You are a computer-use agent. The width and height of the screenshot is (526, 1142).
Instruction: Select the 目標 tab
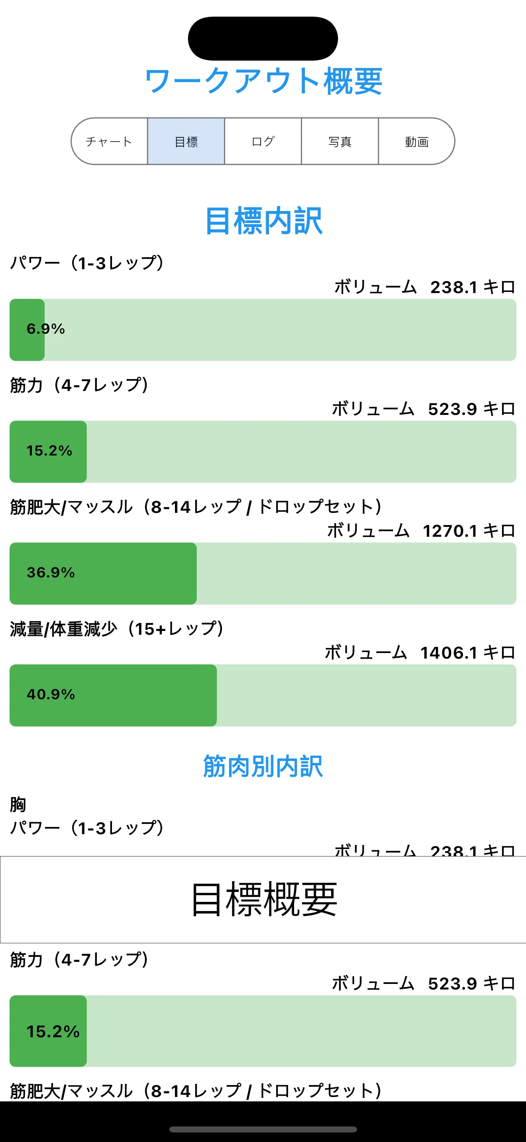click(185, 141)
